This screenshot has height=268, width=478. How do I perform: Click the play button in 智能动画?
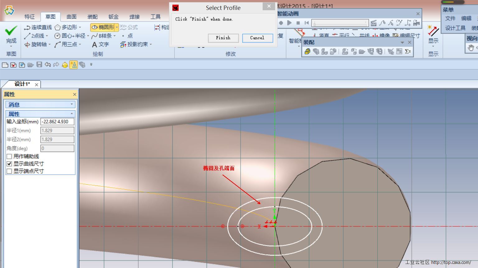[289, 23]
